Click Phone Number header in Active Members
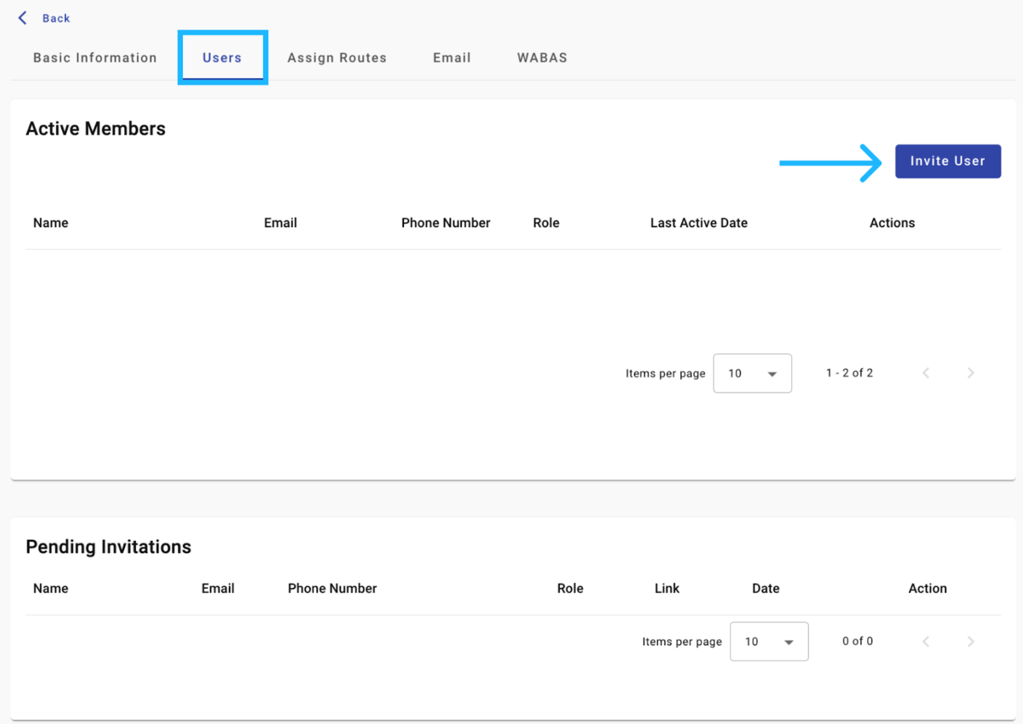The image size is (1023, 724). coord(446,223)
